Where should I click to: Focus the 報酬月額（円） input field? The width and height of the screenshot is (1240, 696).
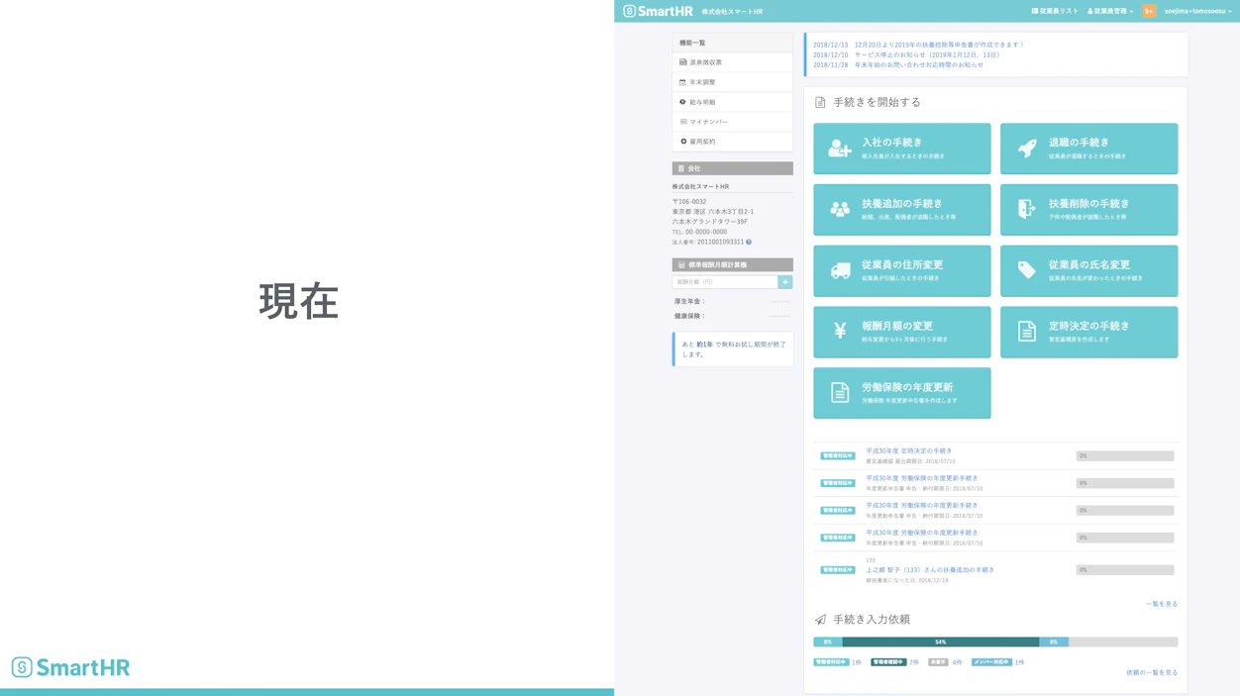pyautogui.click(x=725, y=282)
